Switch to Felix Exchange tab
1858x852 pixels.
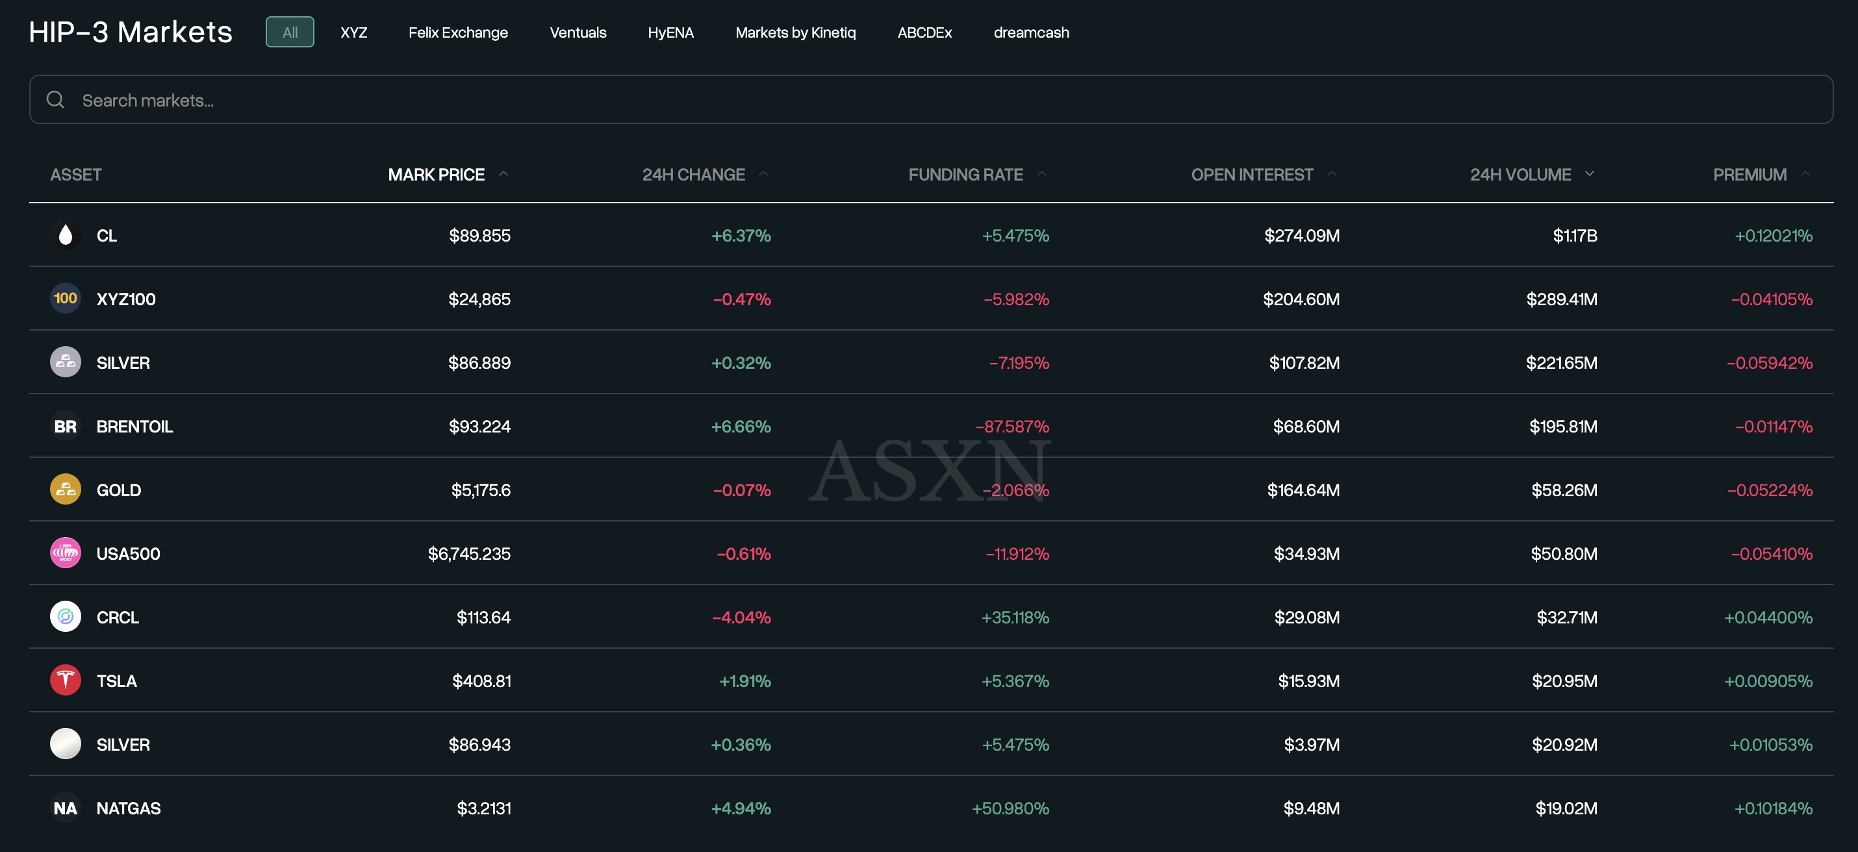[x=457, y=32]
